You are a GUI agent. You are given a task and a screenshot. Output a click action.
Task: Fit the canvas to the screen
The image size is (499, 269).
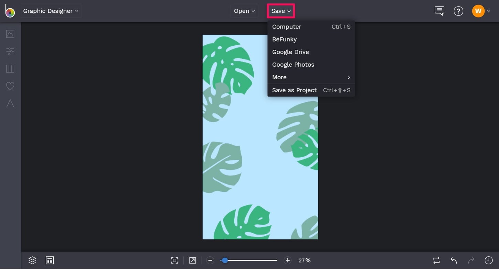pyautogui.click(x=174, y=260)
